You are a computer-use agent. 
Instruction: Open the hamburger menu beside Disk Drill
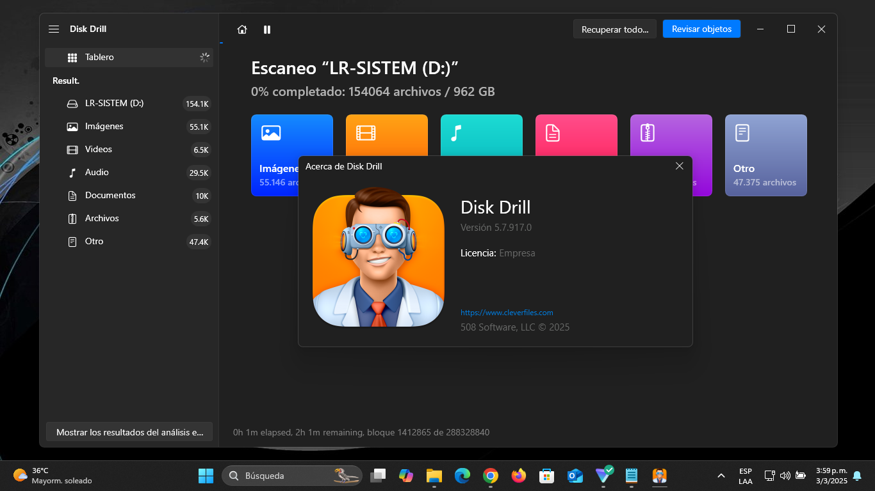point(54,29)
